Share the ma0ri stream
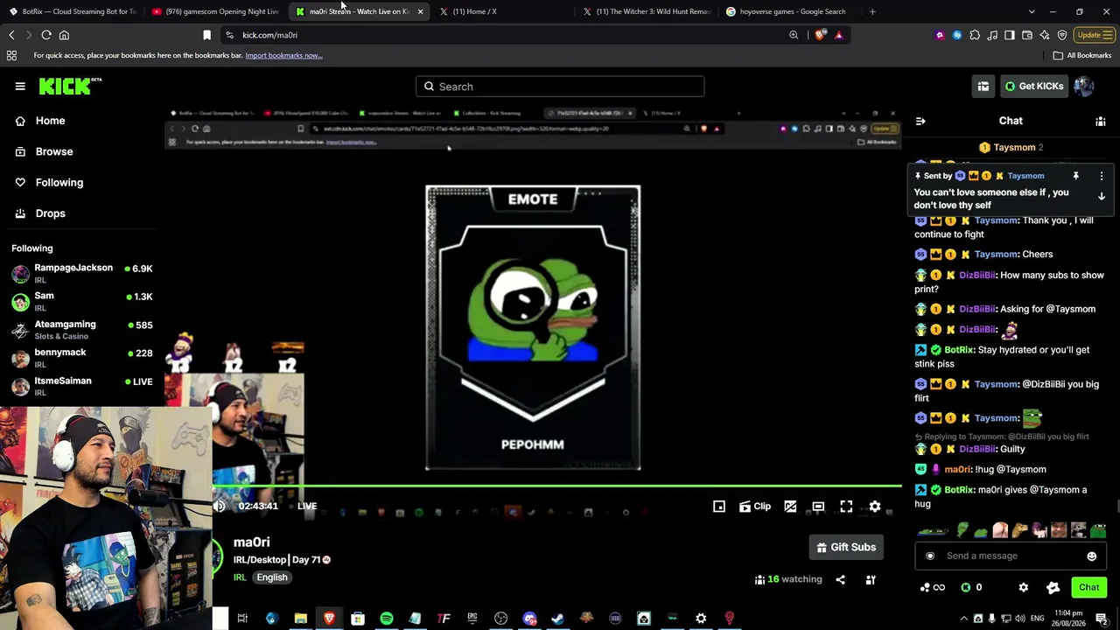This screenshot has height=630, width=1120. point(841,579)
